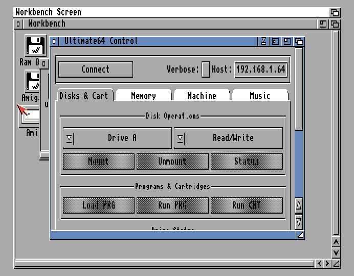Screen dimensions: 354x276
Task: Click the Programs & Cartridges group label
Action: (x=172, y=186)
